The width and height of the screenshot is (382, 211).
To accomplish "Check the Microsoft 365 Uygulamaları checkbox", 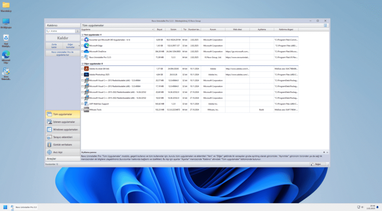I will coord(82,40).
